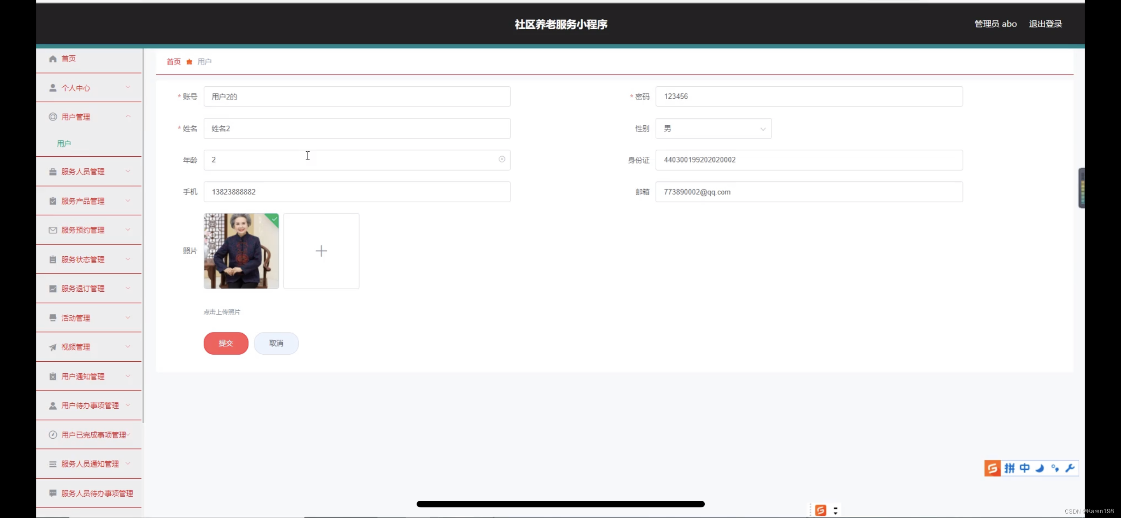Click the uploaded elderly woman photo thumbnail
1121x518 pixels.
click(x=241, y=251)
